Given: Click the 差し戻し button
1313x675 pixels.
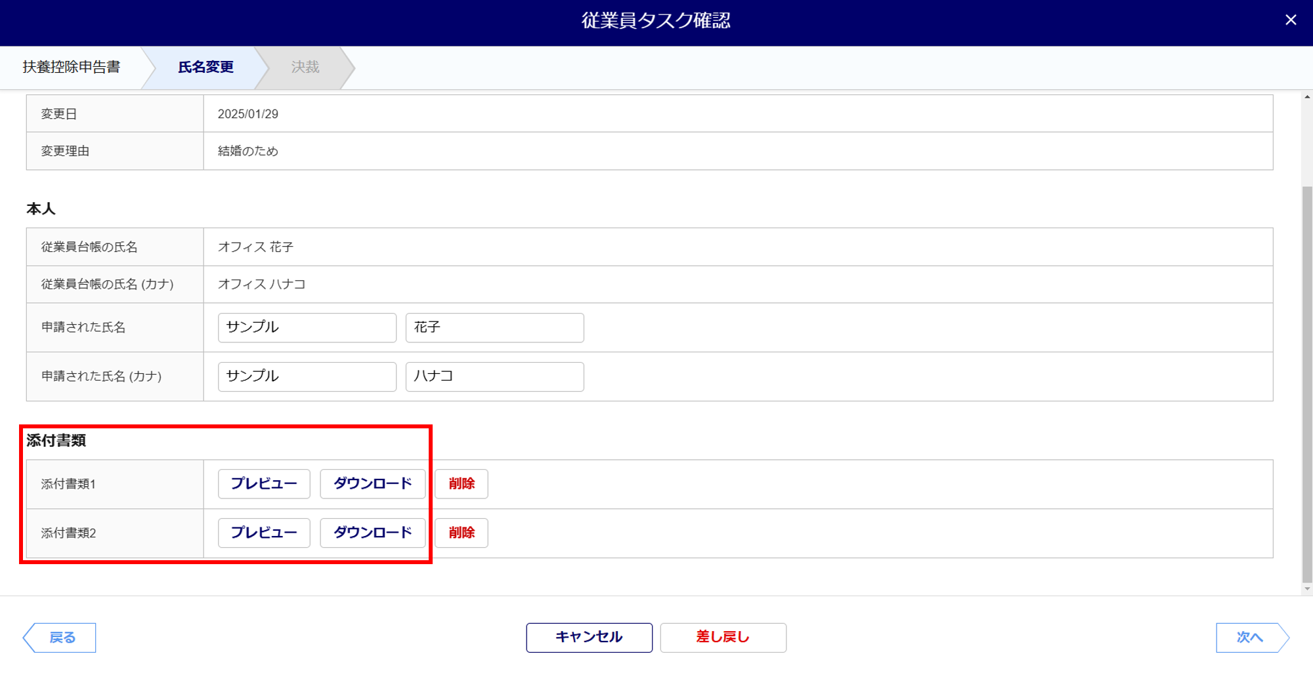Looking at the screenshot, I should tap(723, 638).
